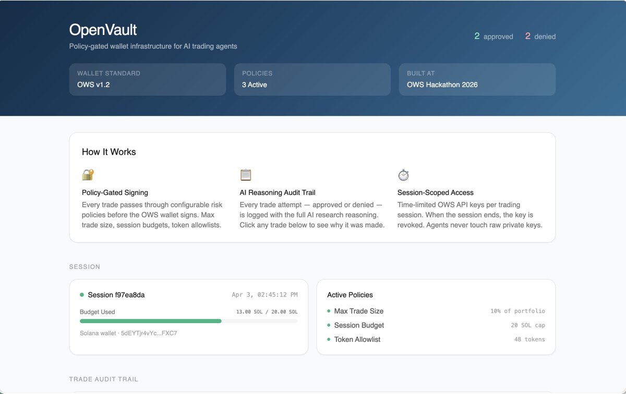Select the Token Allowlist policy row
The width and height of the screenshot is (626, 394).
point(436,339)
